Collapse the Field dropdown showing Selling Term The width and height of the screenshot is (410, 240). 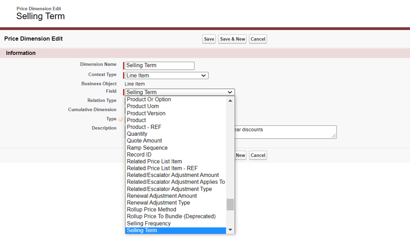[180, 92]
